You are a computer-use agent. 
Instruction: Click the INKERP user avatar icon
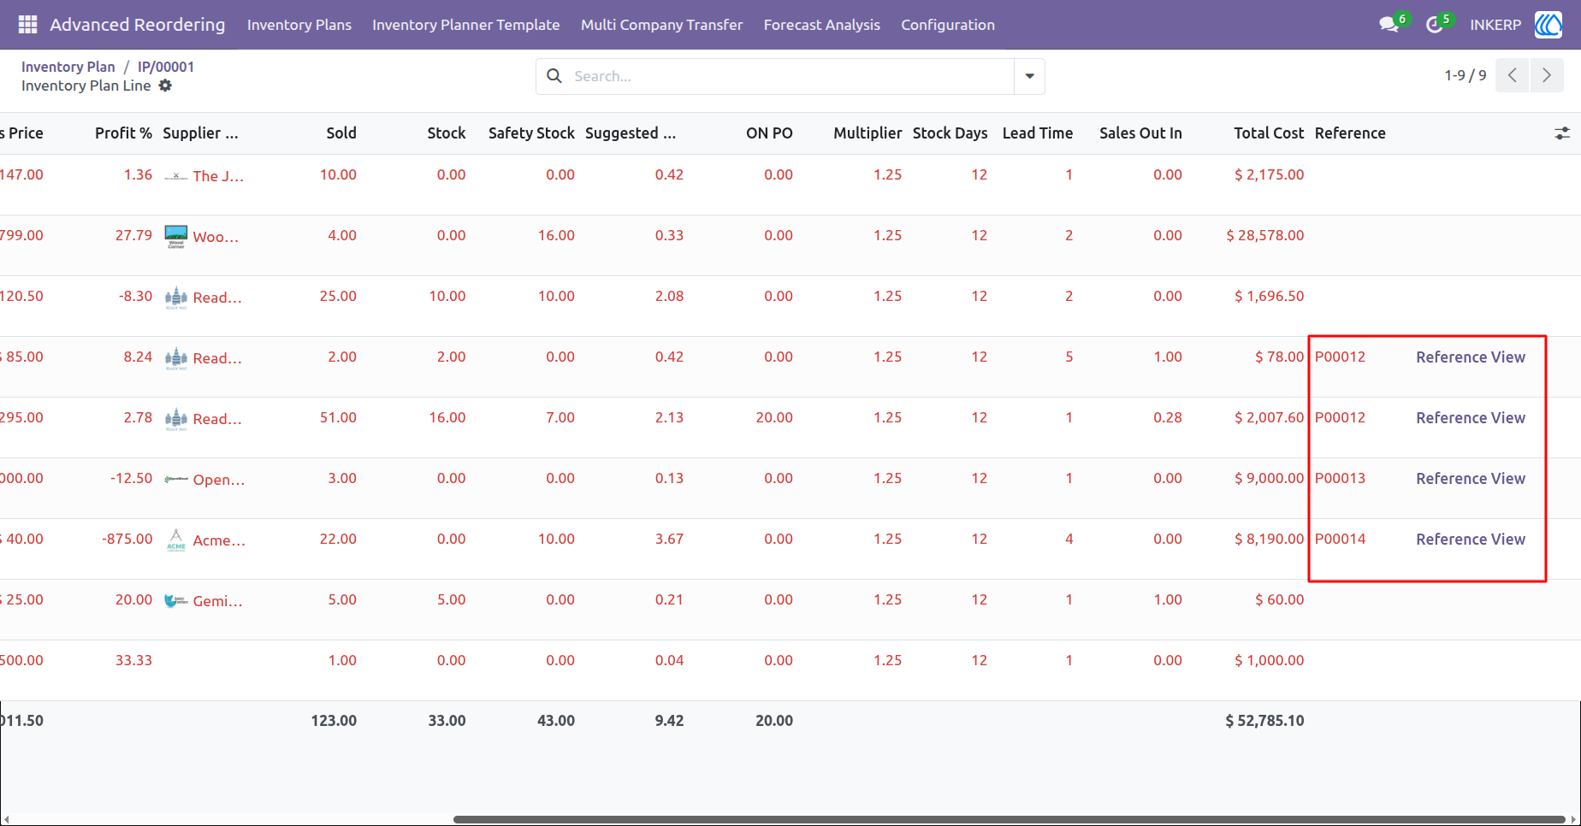pyautogui.click(x=1548, y=25)
